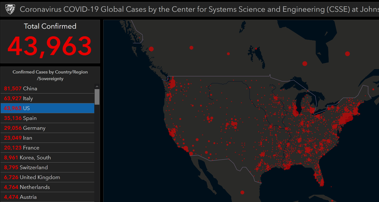
Task: Select the highlighted US row
Action: point(47,108)
